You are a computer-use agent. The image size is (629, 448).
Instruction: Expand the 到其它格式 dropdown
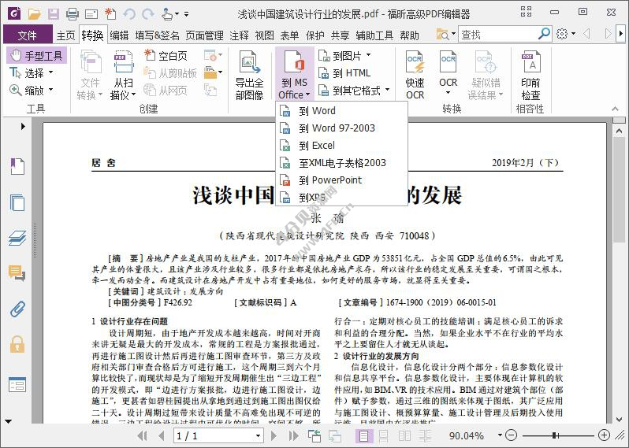pyautogui.click(x=387, y=91)
